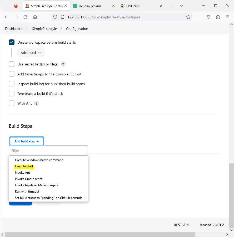Go back using browser back arrow
The height and width of the screenshot is (237, 234).
pos(7,17)
